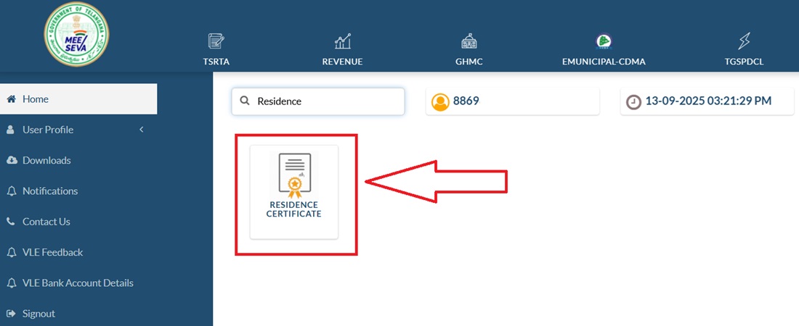The image size is (799, 326).
Task: Click the clock icon beside the date
Action: pyautogui.click(x=634, y=102)
